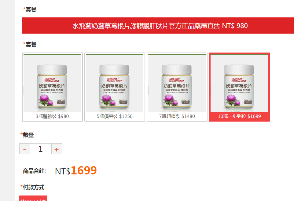Increase quantity with the plus button
Viewport: 294px width, 201px height.
pyautogui.click(x=57, y=149)
